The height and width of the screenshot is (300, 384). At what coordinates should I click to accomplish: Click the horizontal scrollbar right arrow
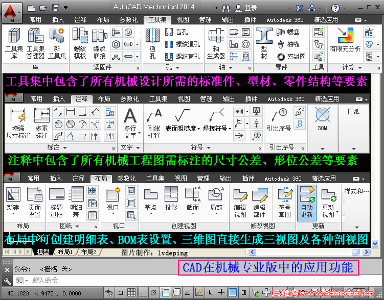(x=367, y=252)
